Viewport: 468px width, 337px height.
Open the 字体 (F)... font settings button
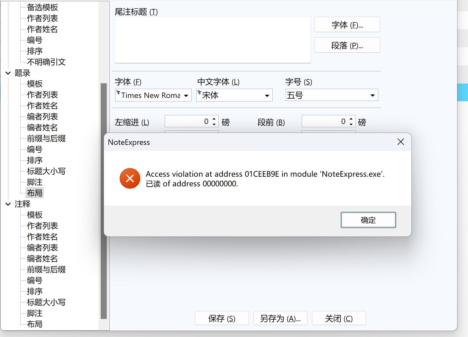tap(347, 25)
